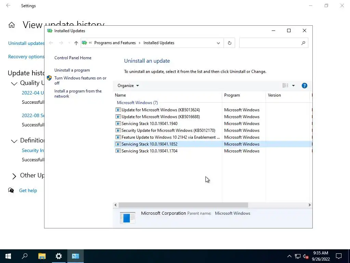This screenshot has height=263, width=350.
Task: Click the muted volume tray icon
Action: 306,256
